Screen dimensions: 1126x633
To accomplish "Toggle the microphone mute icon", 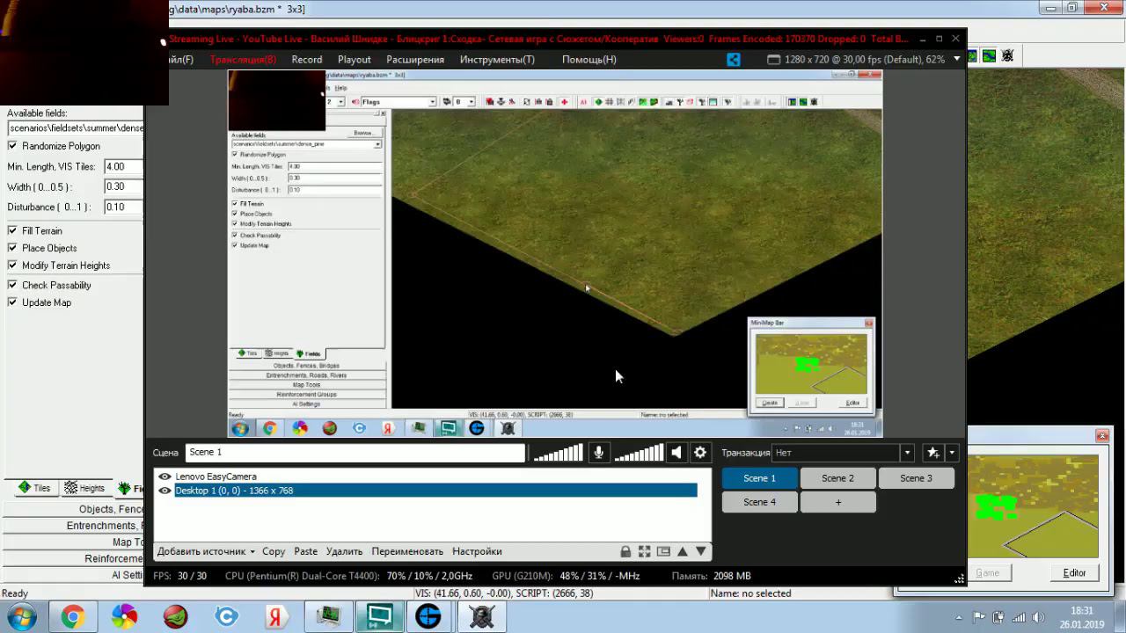I will pos(598,453).
